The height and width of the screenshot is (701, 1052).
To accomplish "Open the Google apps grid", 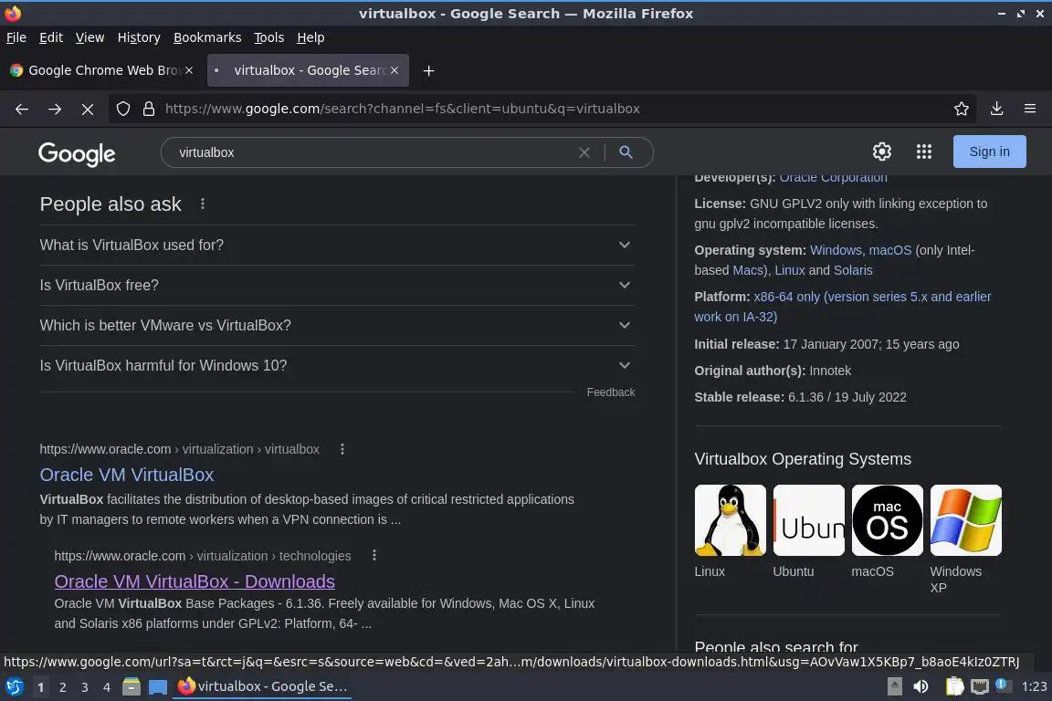I will [x=924, y=152].
